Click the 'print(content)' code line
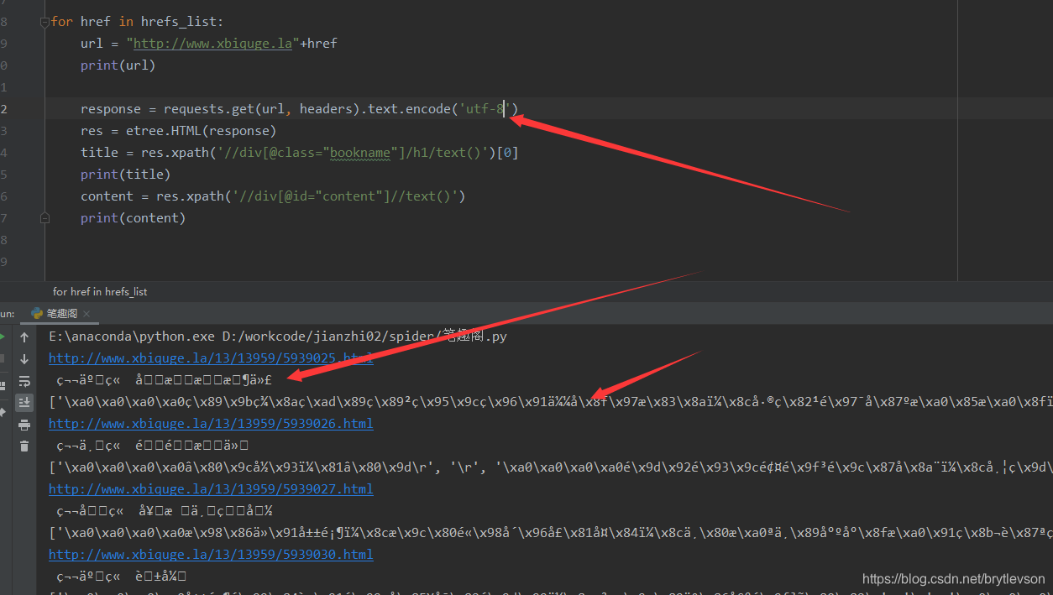 [133, 217]
